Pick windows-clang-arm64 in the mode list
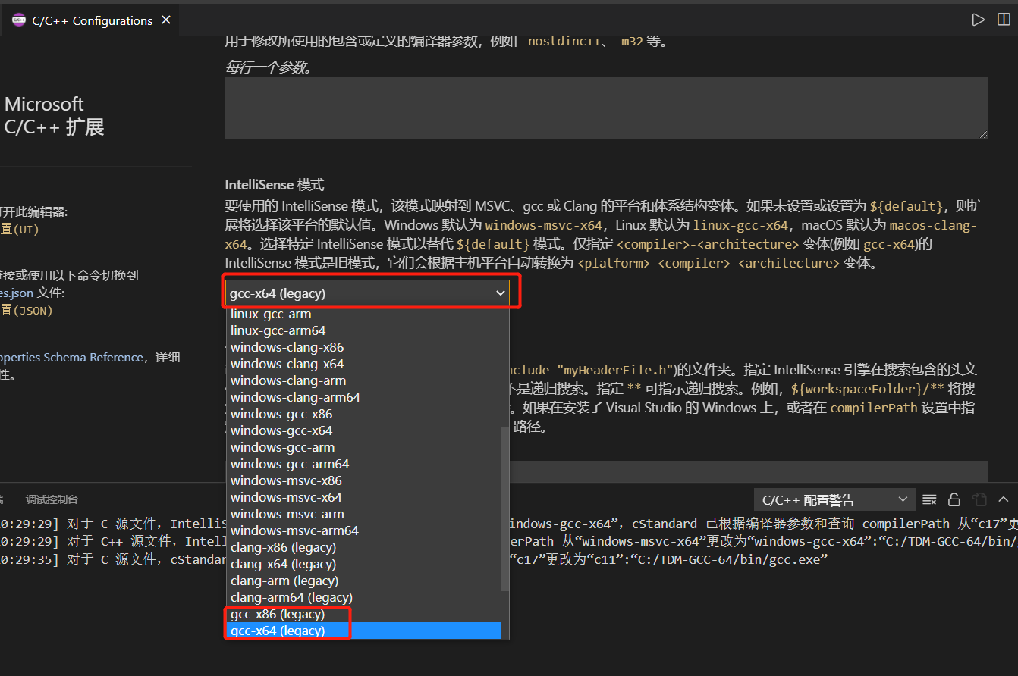Screen dimensions: 1018x676 (364, 397)
